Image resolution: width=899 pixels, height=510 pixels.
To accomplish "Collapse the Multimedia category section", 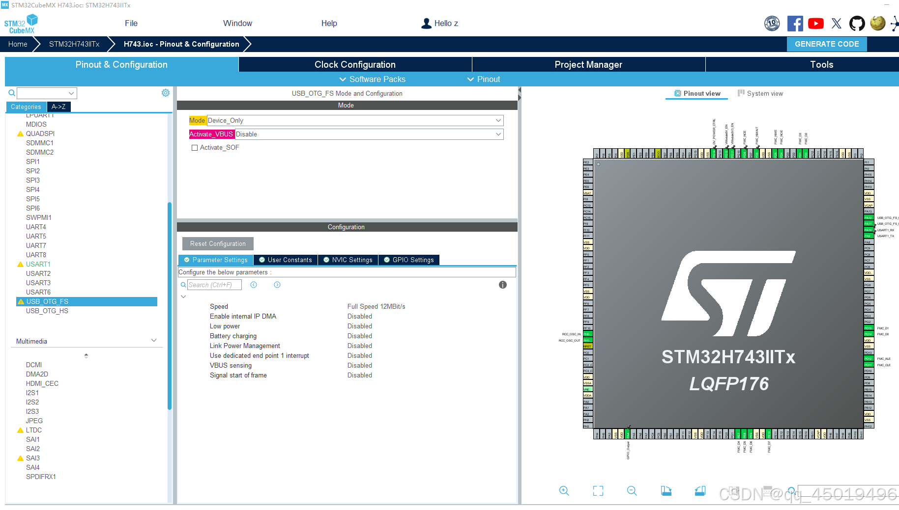I will pos(154,340).
